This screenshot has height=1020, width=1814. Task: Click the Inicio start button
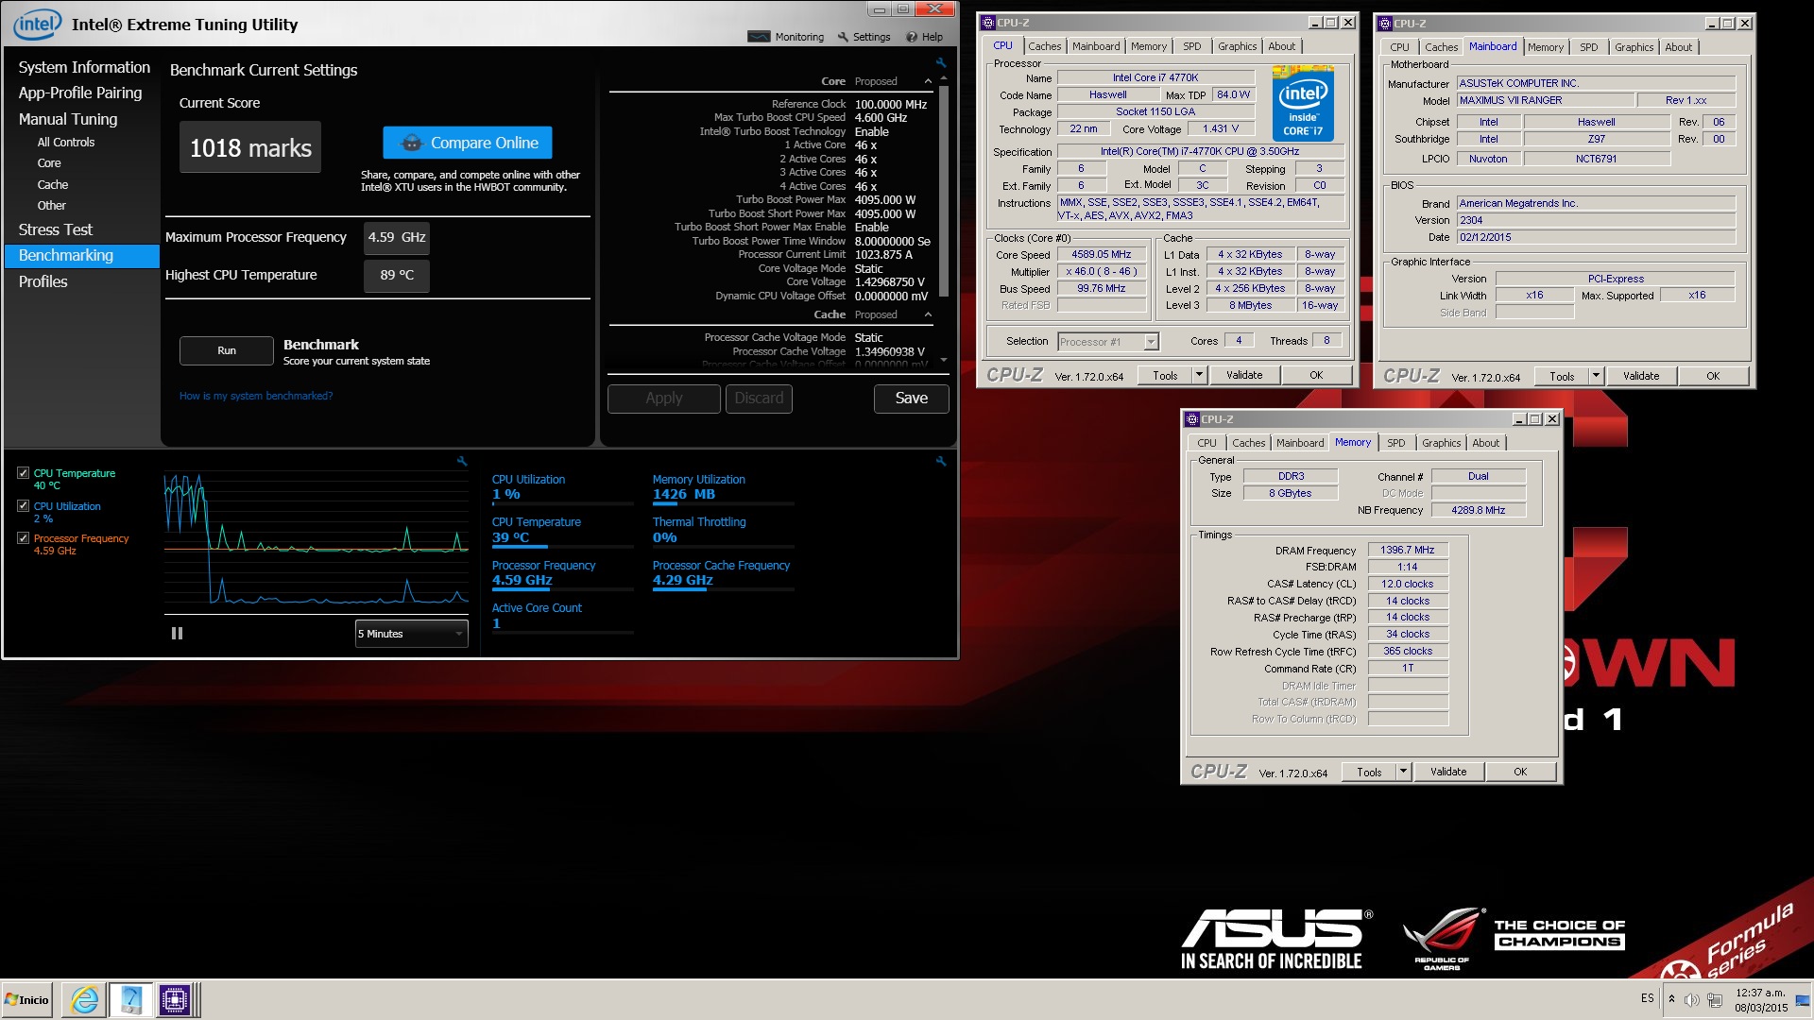point(27,999)
